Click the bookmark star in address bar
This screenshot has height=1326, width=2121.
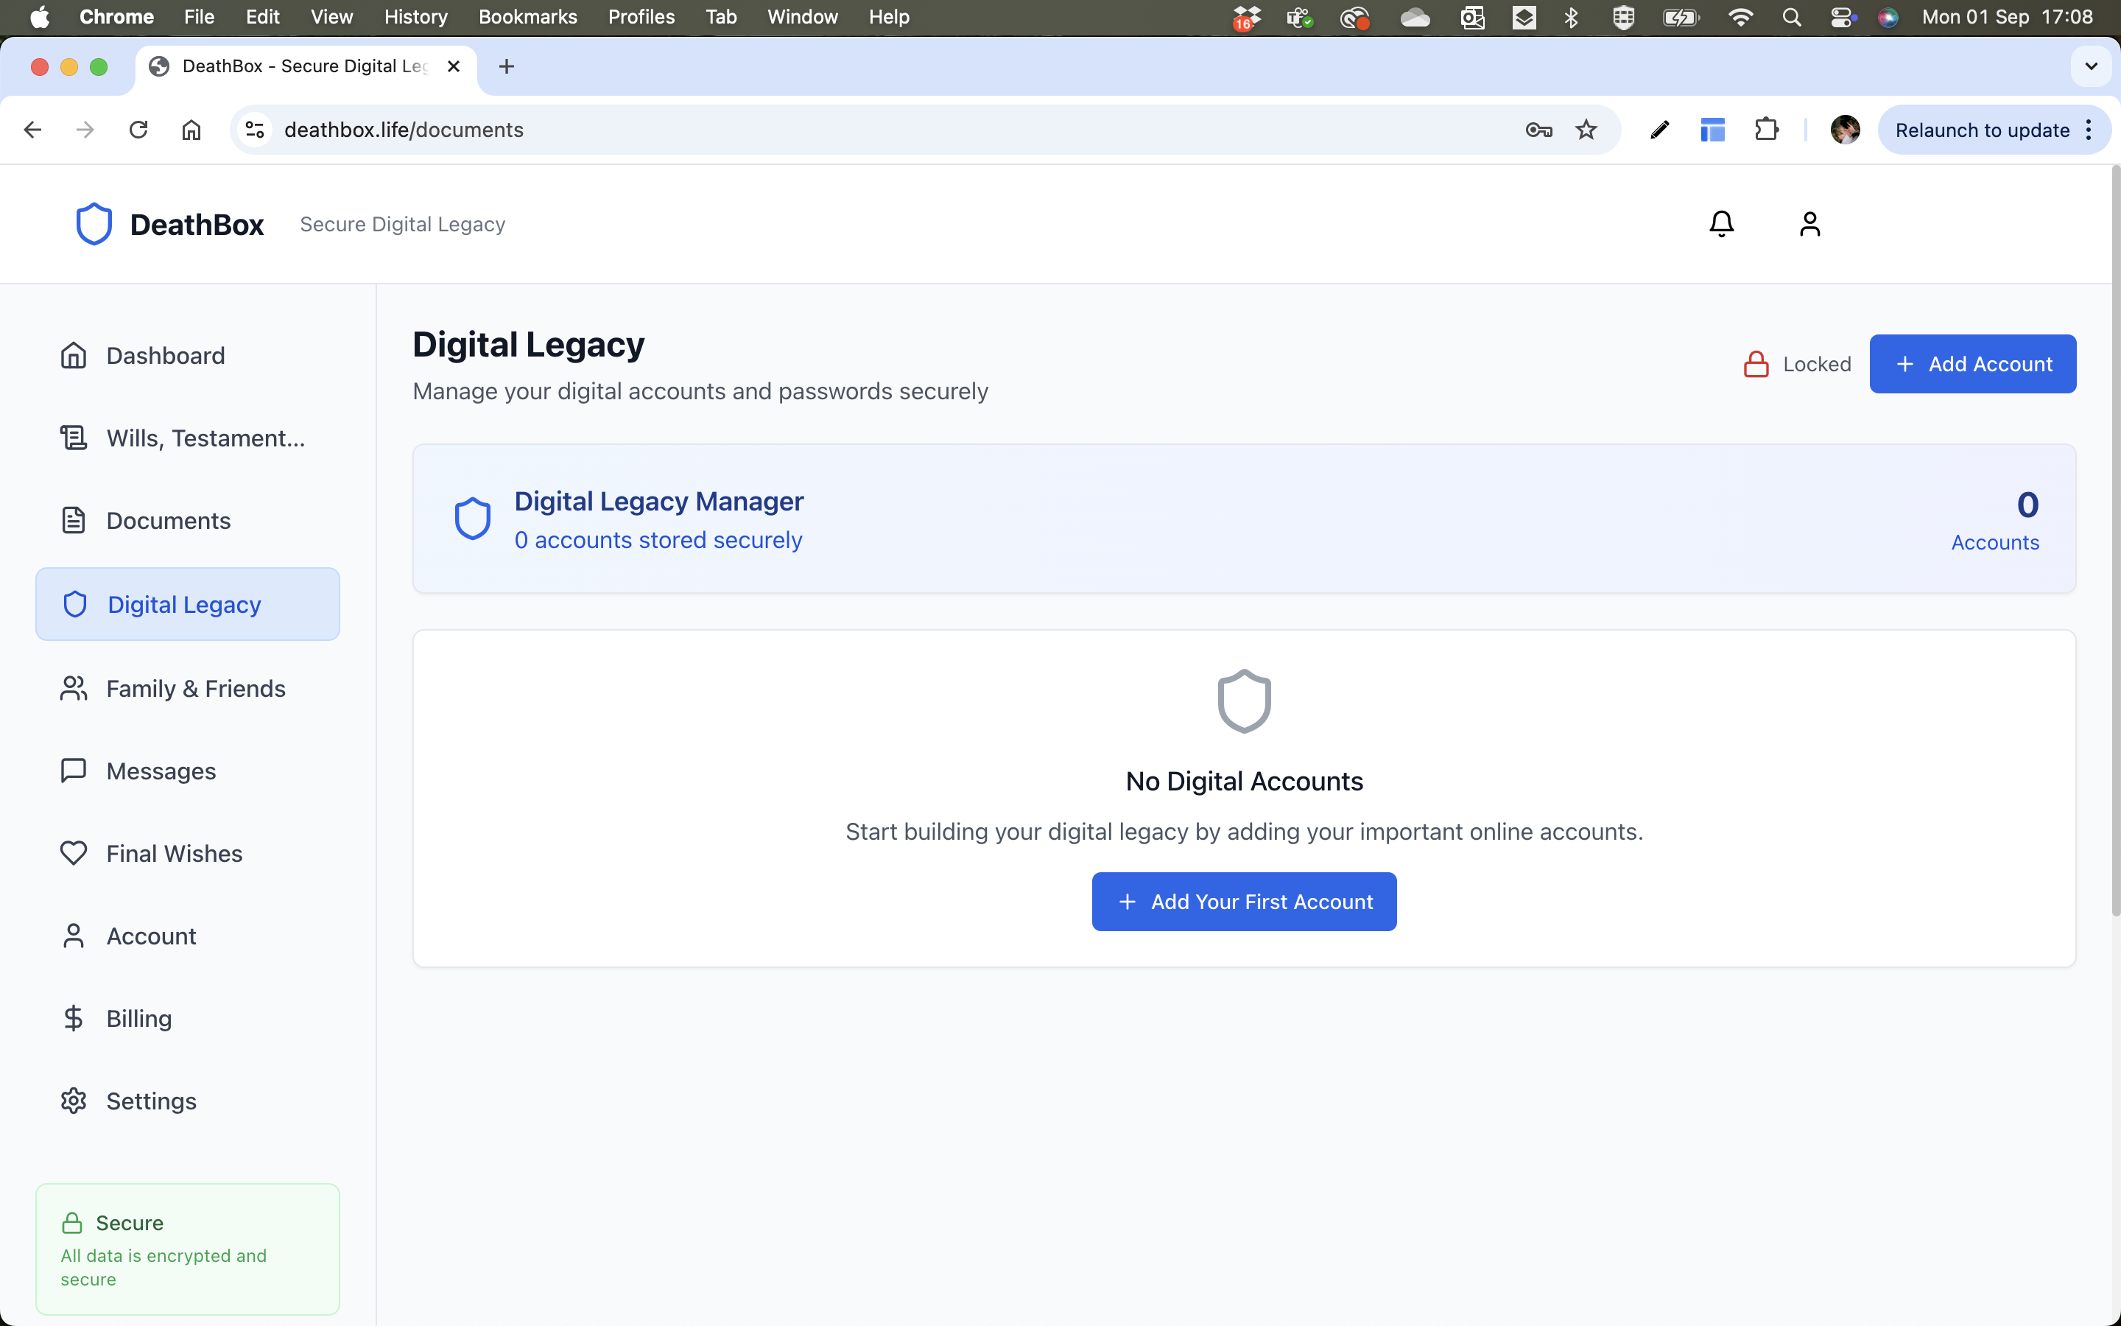[x=1586, y=130]
